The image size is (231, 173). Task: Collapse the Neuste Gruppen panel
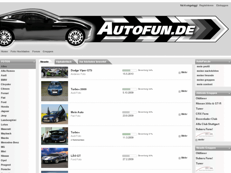pos(229,148)
